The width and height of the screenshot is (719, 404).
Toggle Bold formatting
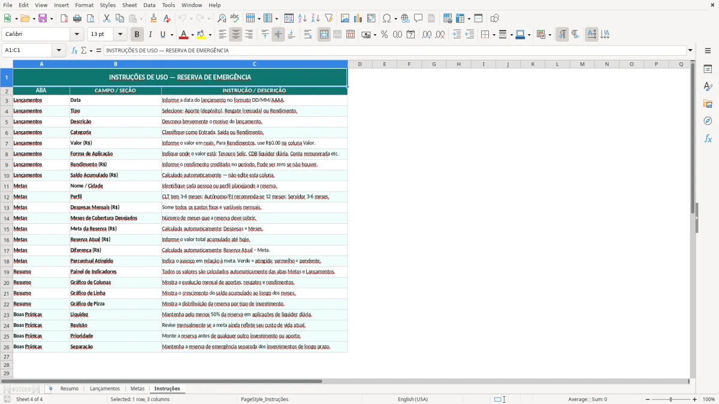click(x=137, y=35)
